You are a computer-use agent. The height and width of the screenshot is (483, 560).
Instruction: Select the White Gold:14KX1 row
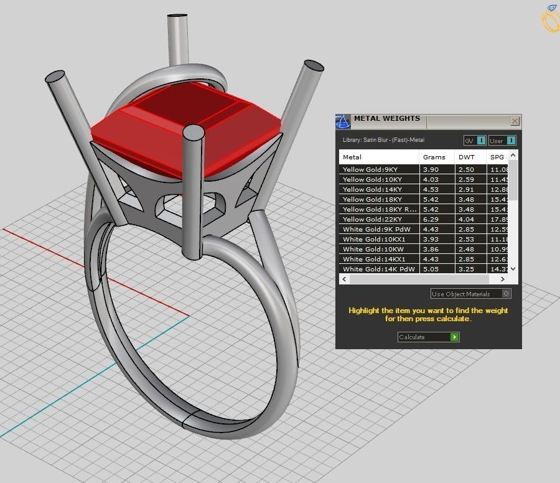coord(423,260)
